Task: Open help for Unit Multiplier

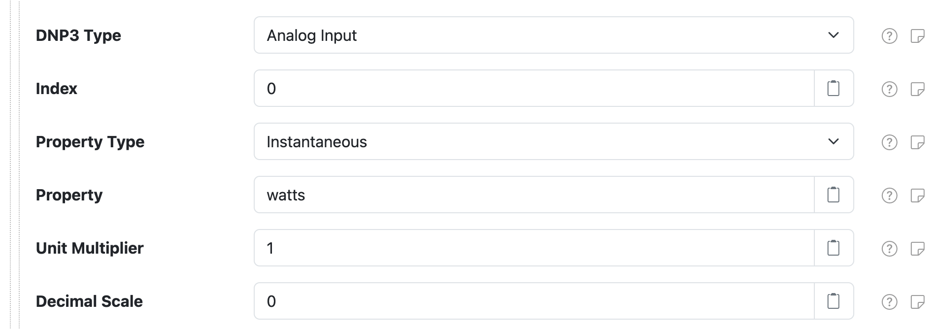Action: pos(888,248)
